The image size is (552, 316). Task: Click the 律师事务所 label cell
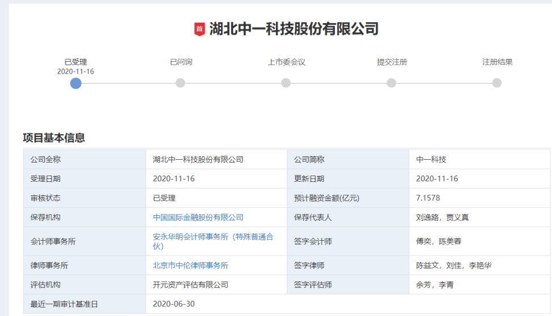(x=84, y=266)
